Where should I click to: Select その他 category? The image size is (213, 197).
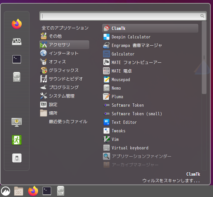point(64,36)
